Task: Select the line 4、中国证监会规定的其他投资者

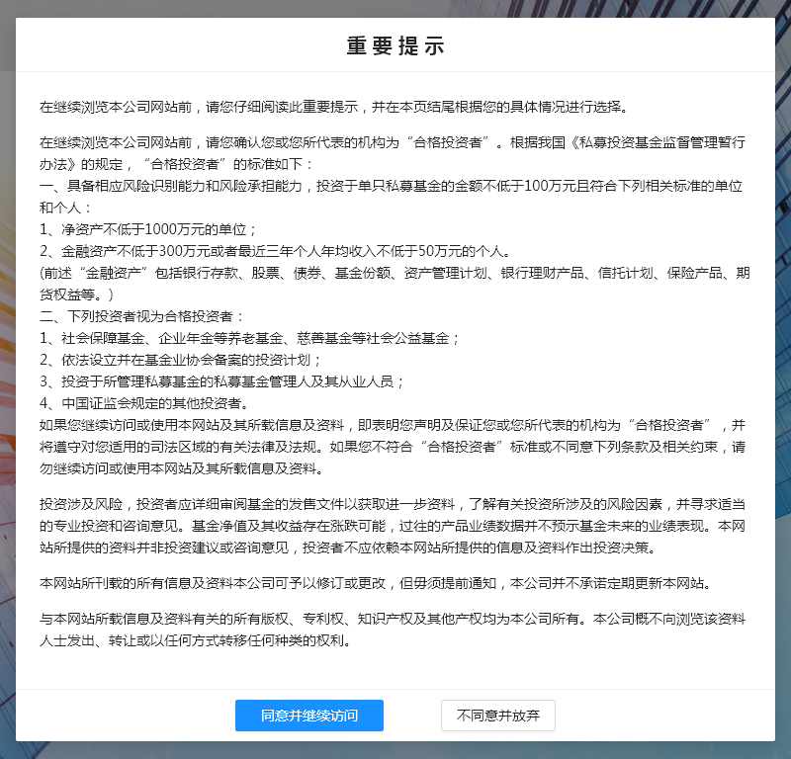Action: point(144,403)
